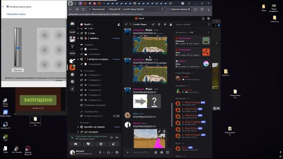This screenshot has height=159, width=283.
Task: Click the browser downloads icon
Action: pyautogui.click(x=208, y=9)
